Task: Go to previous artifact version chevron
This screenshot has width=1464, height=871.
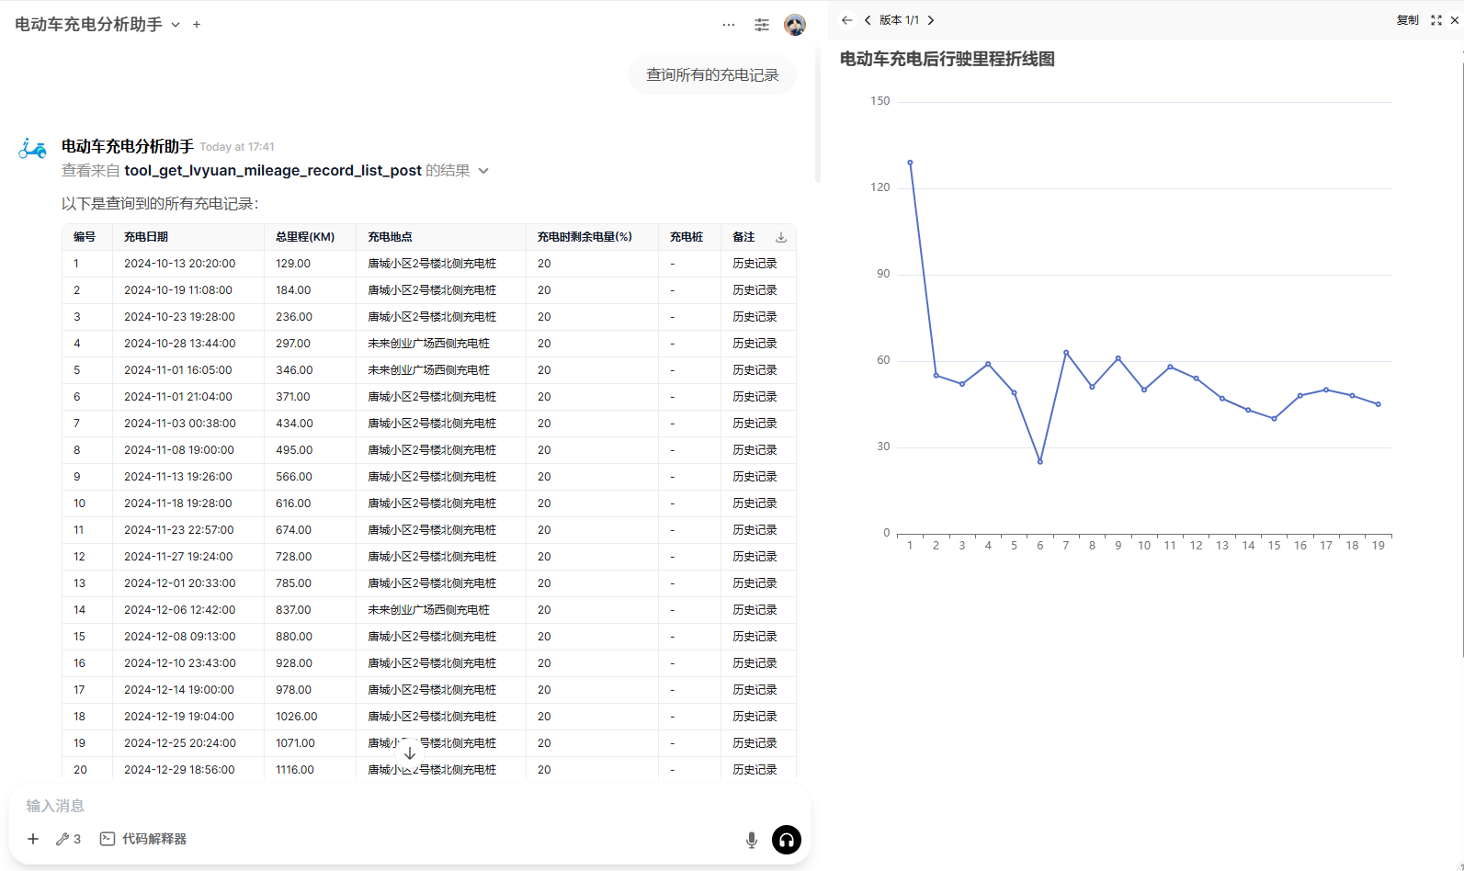Action: 868,20
